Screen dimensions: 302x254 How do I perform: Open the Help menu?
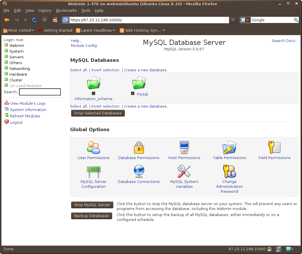point(99,11)
